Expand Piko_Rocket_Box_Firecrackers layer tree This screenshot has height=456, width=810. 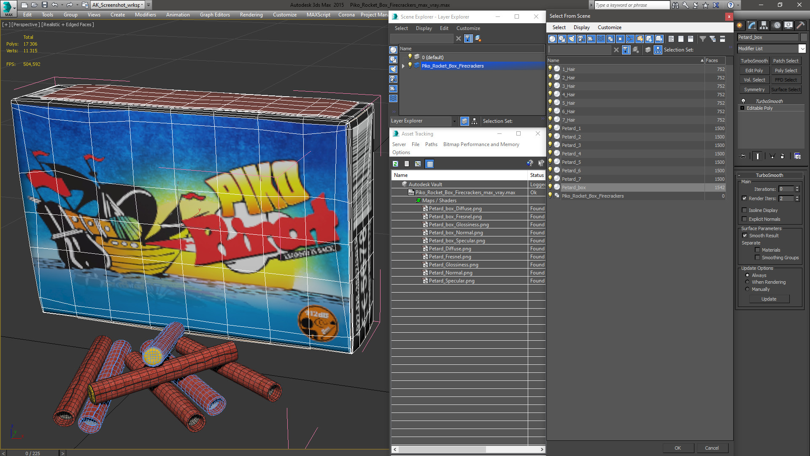coord(403,66)
